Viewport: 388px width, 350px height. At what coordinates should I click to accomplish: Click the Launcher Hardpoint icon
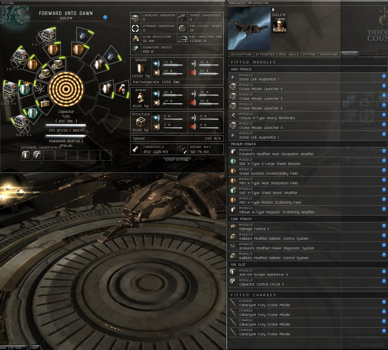coord(135,18)
